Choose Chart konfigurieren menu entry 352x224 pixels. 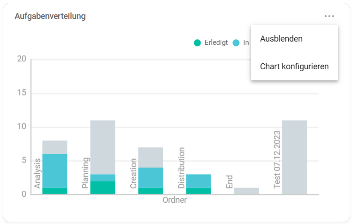point(294,67)
